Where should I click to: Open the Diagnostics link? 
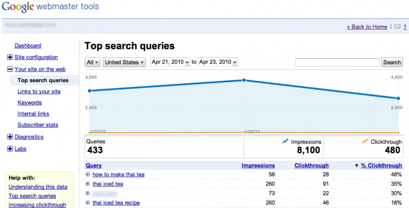coord(29,137)
